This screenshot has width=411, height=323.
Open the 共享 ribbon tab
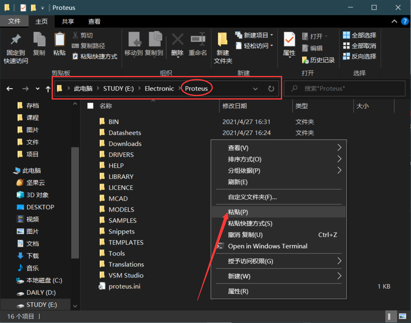point(68,22)
